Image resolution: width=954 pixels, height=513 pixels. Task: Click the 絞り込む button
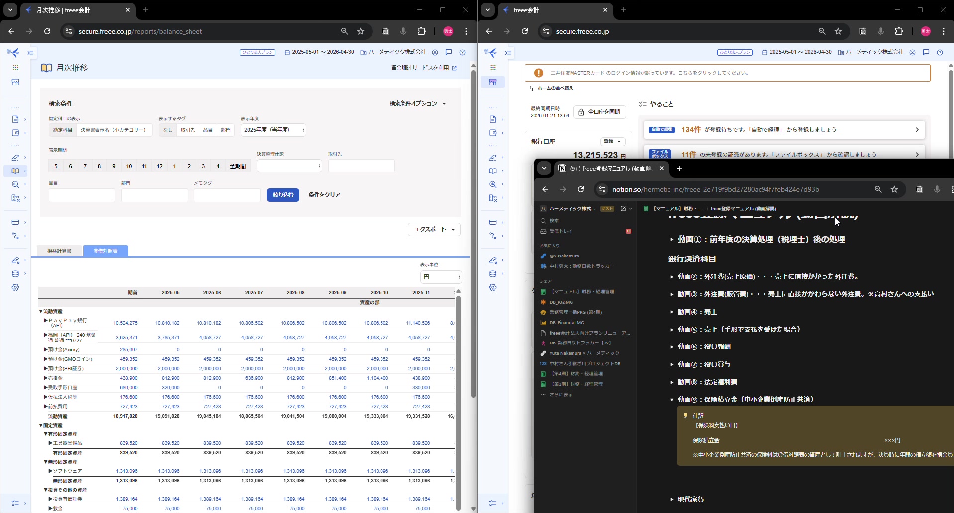click(283, 195)
